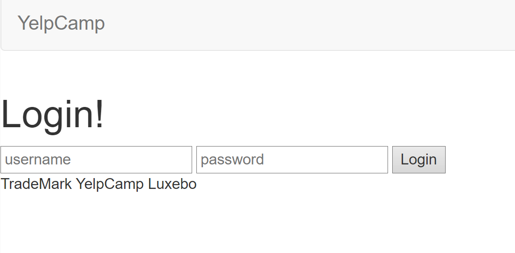Open the YelpCamp navbar brand link

coord(61,23)
